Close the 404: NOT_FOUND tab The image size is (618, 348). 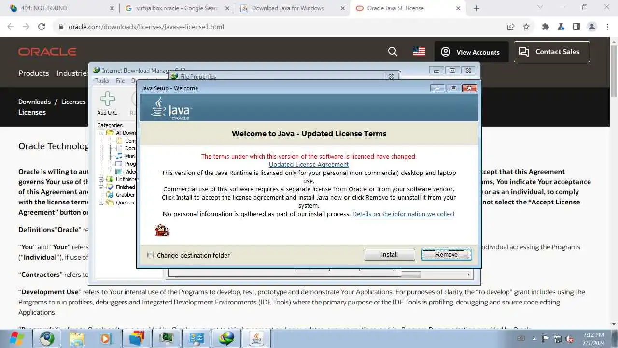point(112,8)
